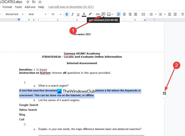
Task: Clear formatting with the toolbar icon
Action: click(x=183, y=14)
